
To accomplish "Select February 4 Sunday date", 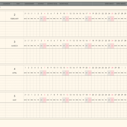I will coord(45,14).
